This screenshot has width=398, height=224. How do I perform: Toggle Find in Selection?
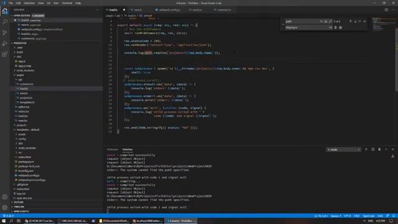(359, 21)
